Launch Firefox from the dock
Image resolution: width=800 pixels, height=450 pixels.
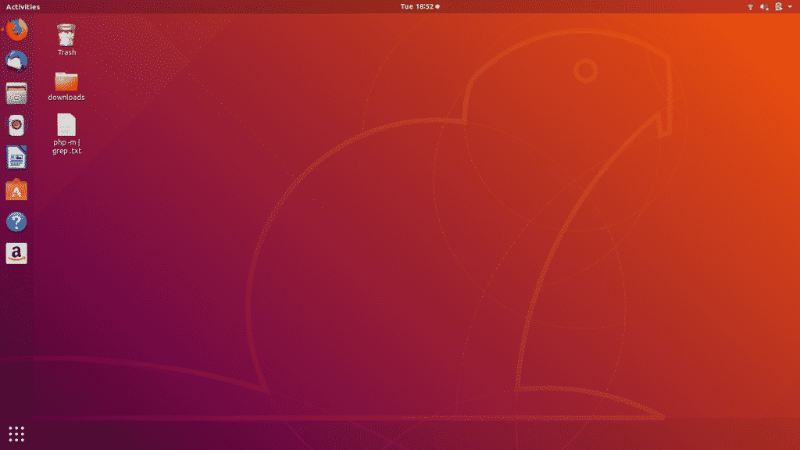coord(16,30)
